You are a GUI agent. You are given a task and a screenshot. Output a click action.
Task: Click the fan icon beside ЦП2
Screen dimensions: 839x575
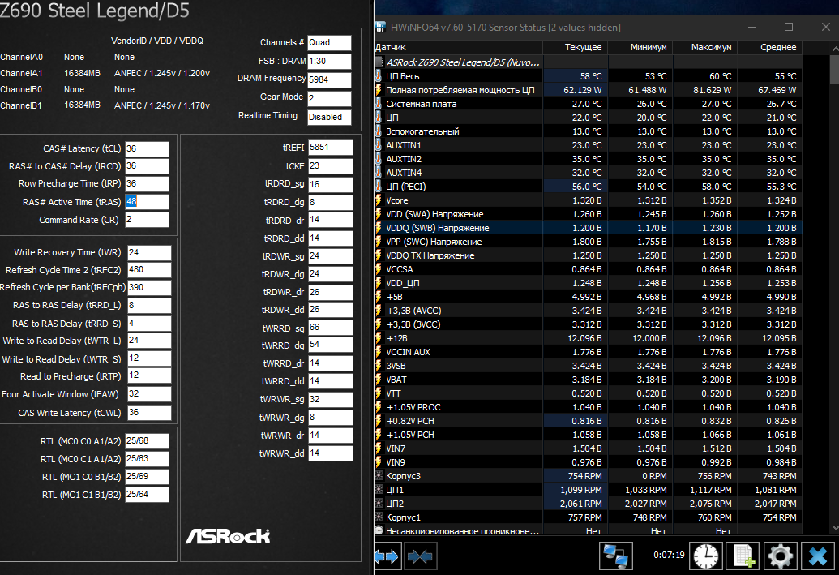coord(379,504)
